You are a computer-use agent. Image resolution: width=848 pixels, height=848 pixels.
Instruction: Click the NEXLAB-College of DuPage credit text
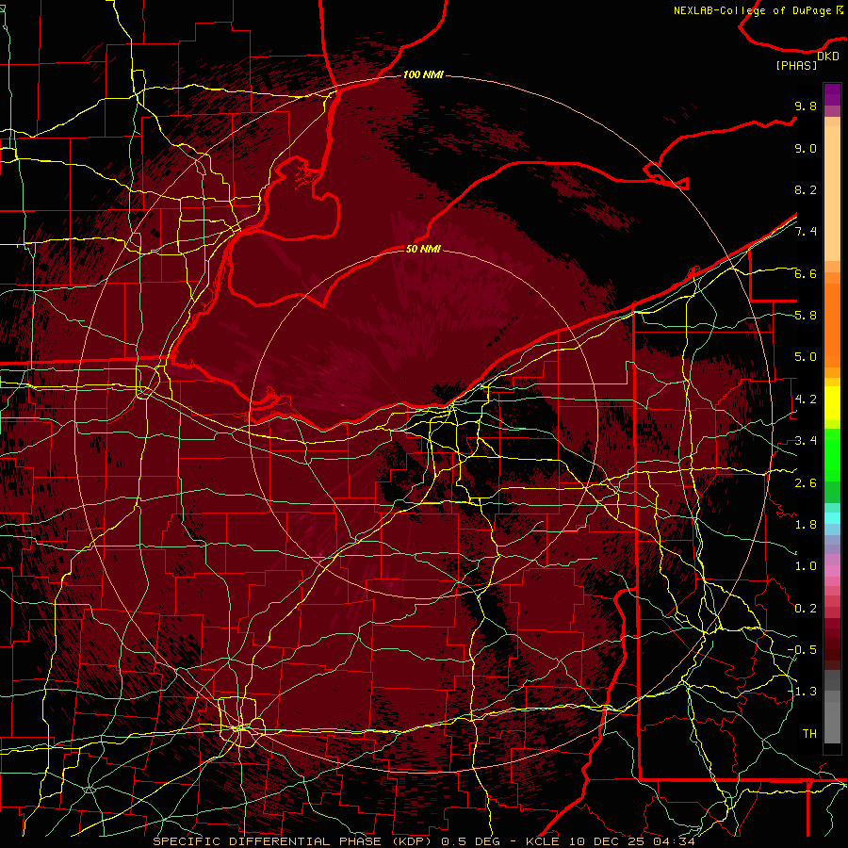(758, 10)
